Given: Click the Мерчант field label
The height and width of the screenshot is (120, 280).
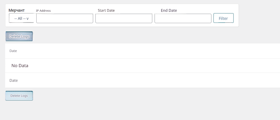Looking at the screenshot, I should (17, 10).
